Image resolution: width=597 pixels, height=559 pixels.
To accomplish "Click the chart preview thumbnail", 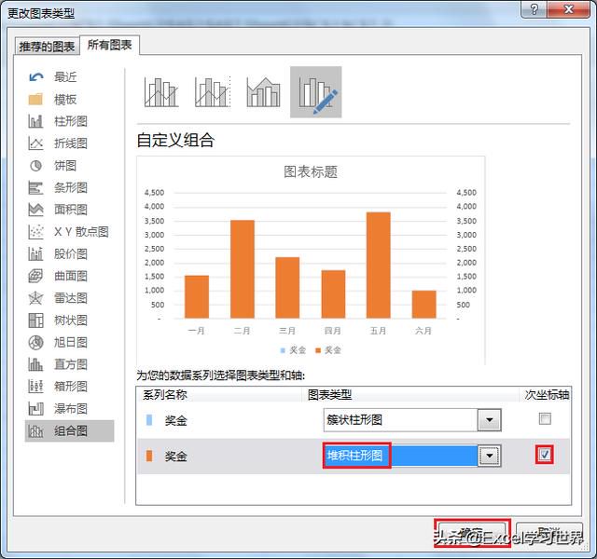I will point(311,260).
